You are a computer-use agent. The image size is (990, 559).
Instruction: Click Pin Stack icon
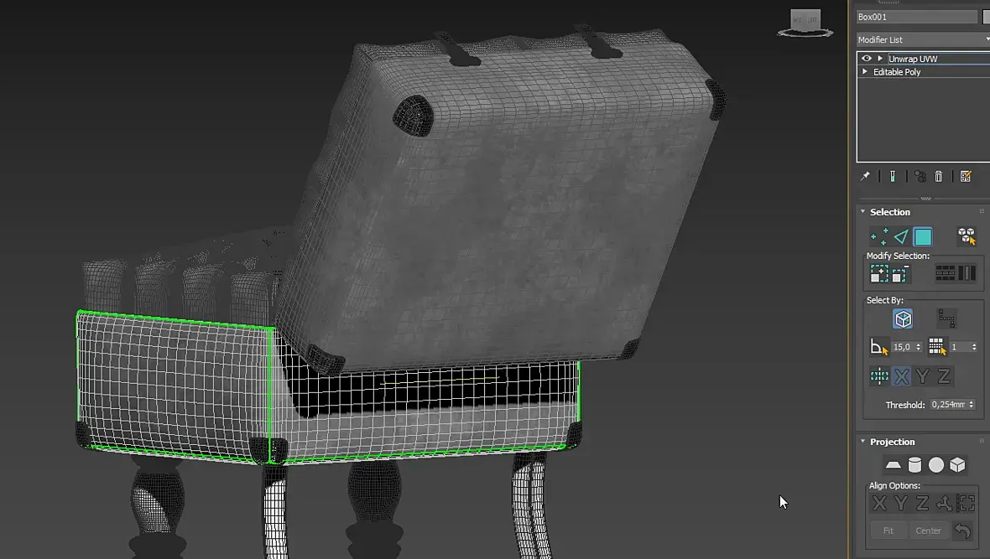tap(865, 176)
